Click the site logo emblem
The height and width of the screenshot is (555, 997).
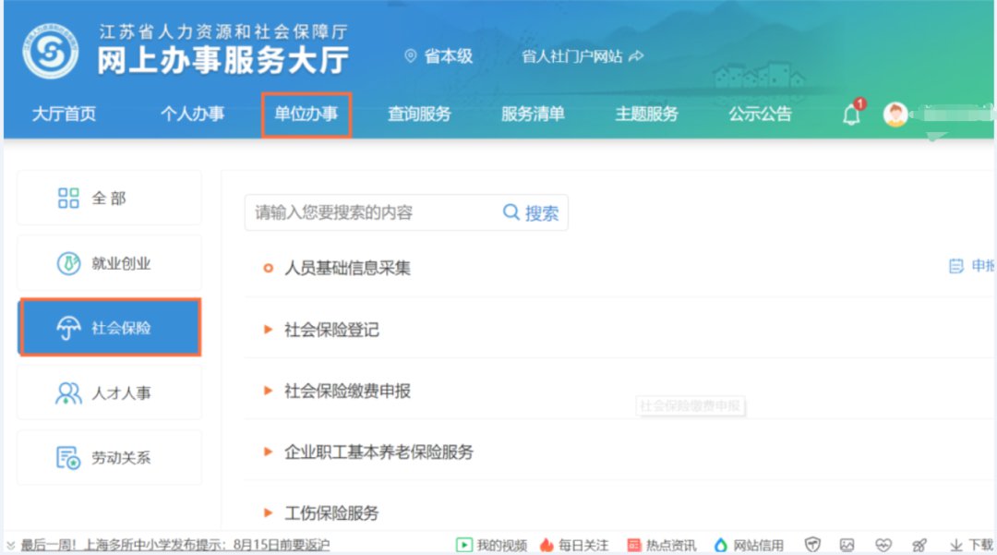[x=51, y=53]
